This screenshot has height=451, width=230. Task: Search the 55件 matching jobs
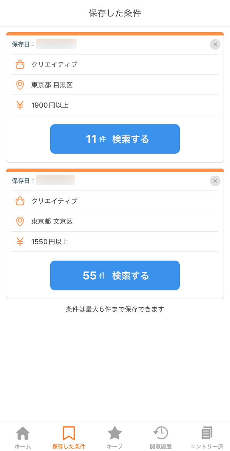(x=115, y=275)
